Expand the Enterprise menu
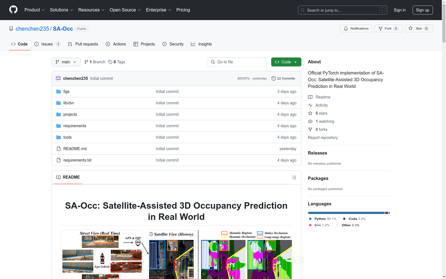Image resolution: width=446 pixels, height=279 pixels. (159, 10)
